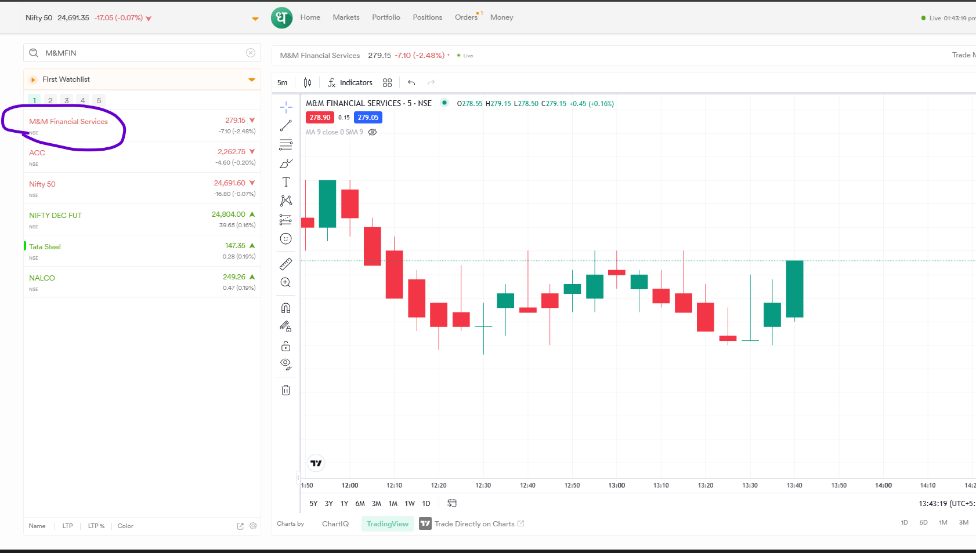Switch to watchlist tab 3
The image size is (976, 553).
click(67, 100)
